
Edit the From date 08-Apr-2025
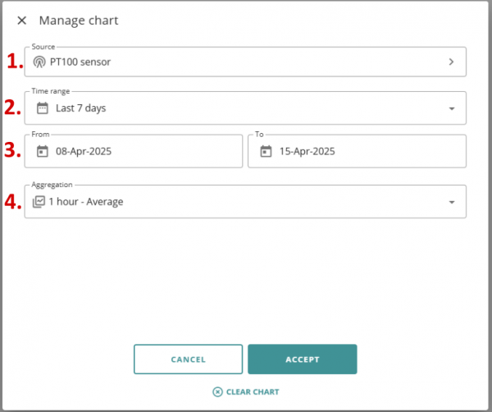pos(85,151)
